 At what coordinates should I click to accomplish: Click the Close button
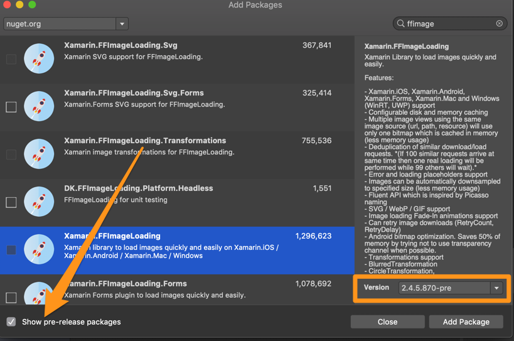click(x=387, y=322)
